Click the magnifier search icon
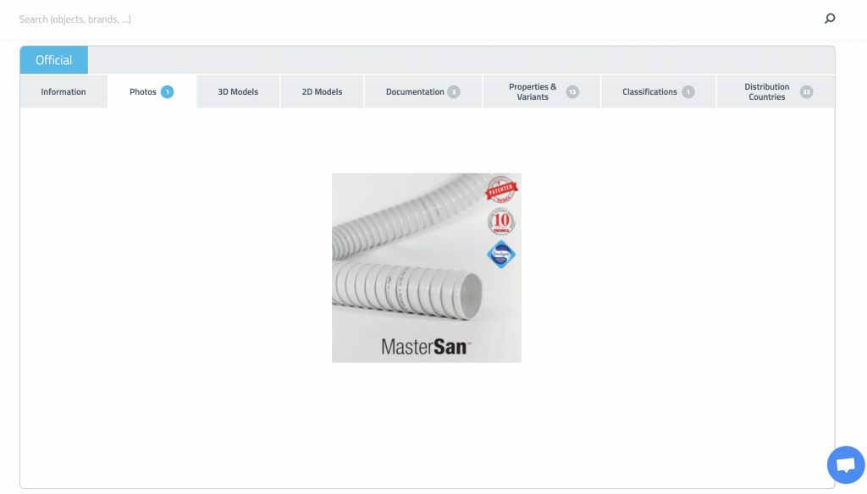 (830, 19)
